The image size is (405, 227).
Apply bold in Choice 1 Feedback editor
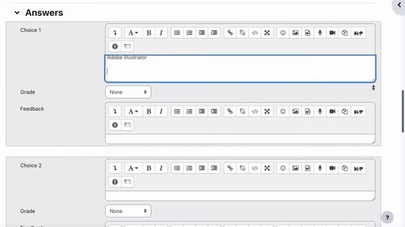(149, 112)
